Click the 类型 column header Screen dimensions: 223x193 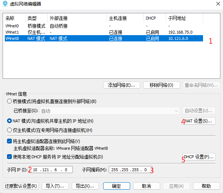coord(36,18)
